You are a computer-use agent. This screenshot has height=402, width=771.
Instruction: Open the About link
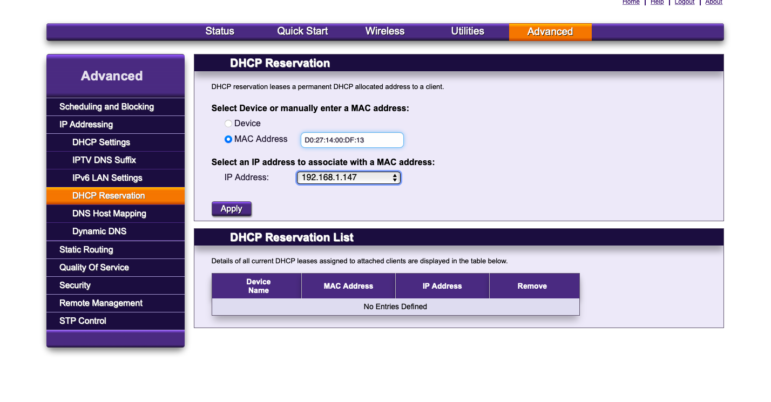click(x=713, y=2)
